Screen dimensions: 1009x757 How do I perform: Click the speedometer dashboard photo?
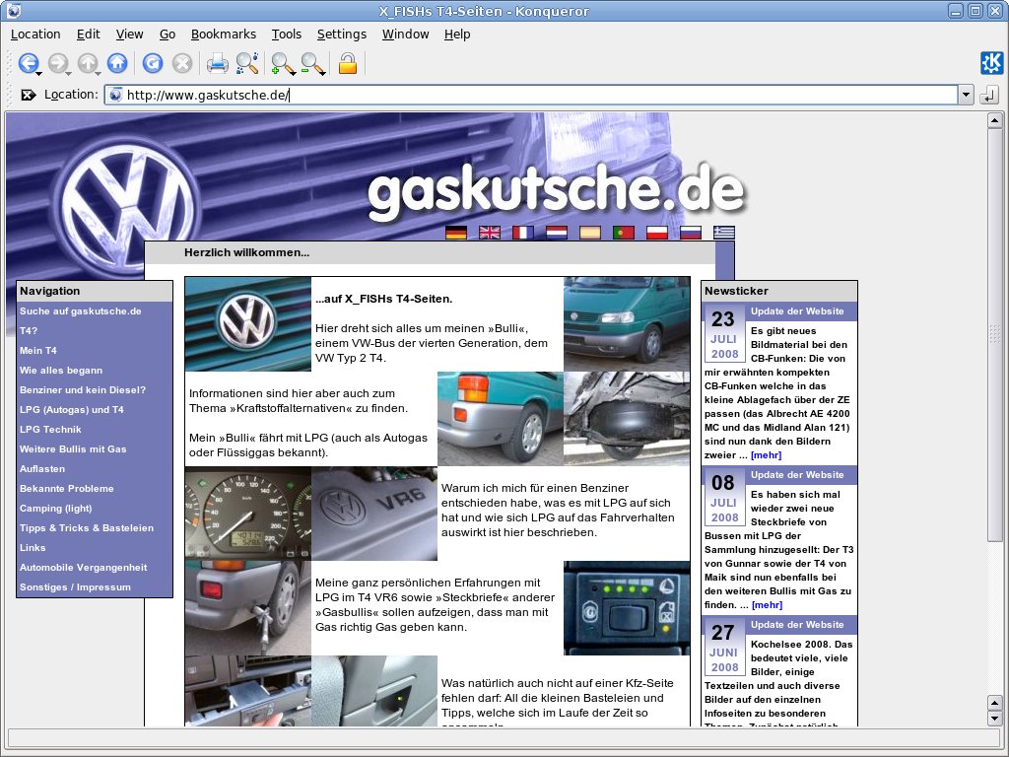coord(247,513)
